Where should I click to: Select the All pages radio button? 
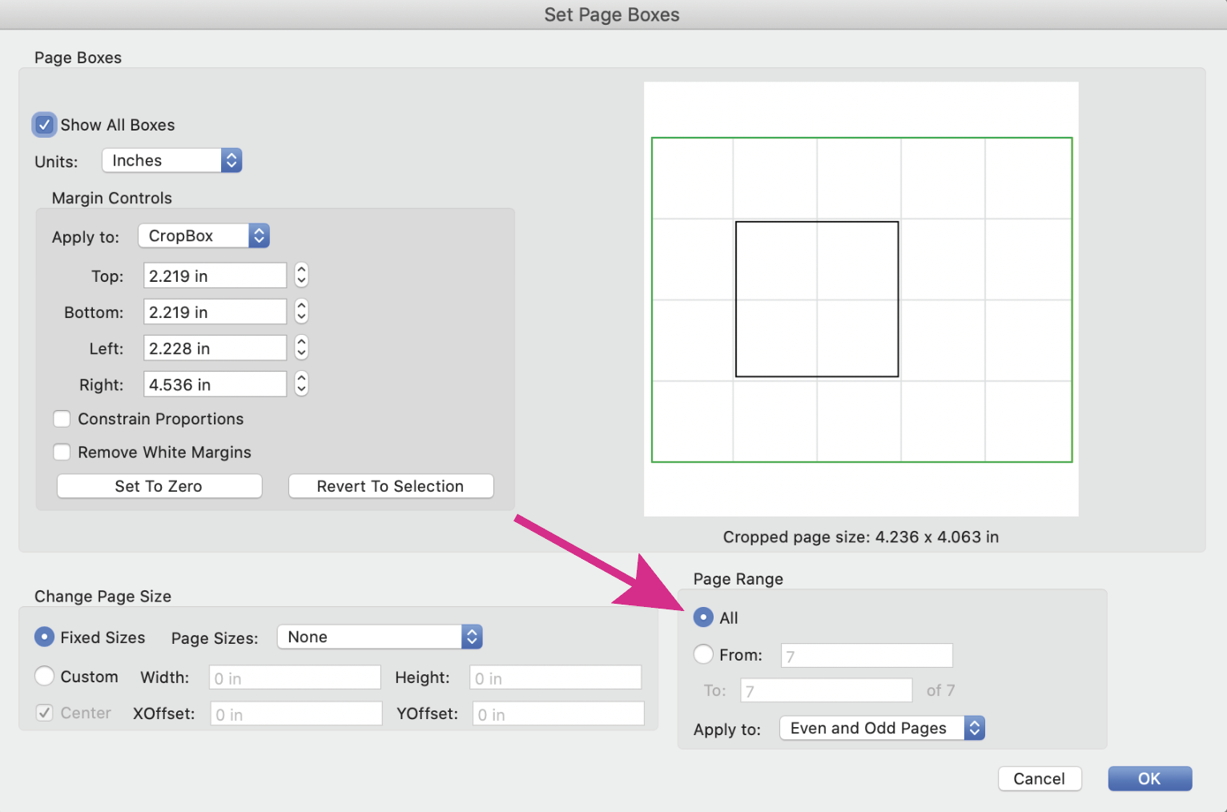[703, 617]
